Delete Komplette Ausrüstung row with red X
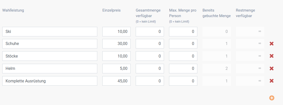Viewport: 283px width, 105px height. tap(271, 81)
